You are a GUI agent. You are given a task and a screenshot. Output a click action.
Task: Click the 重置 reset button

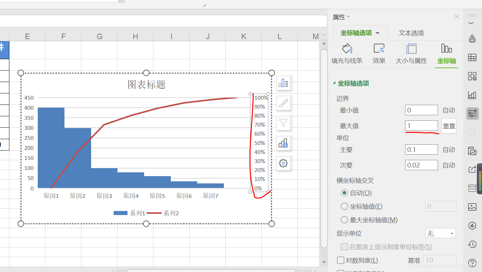(x=449, y=126)
